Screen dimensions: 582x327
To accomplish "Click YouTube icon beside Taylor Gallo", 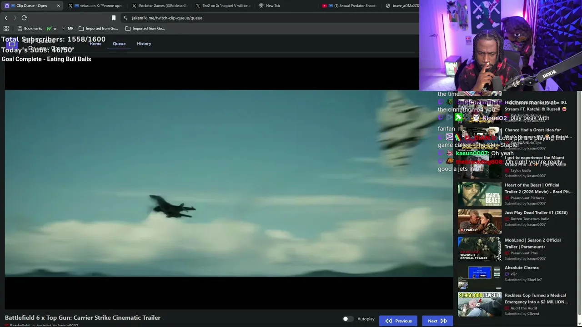I will [x=507, y=170].
